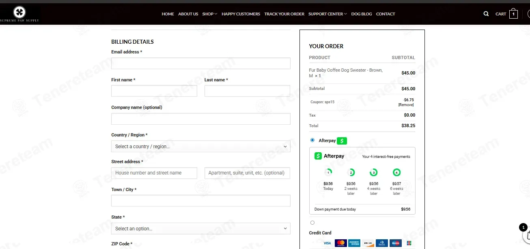Click the cart count box icon
530x249 pixels.
click(513, 14)
